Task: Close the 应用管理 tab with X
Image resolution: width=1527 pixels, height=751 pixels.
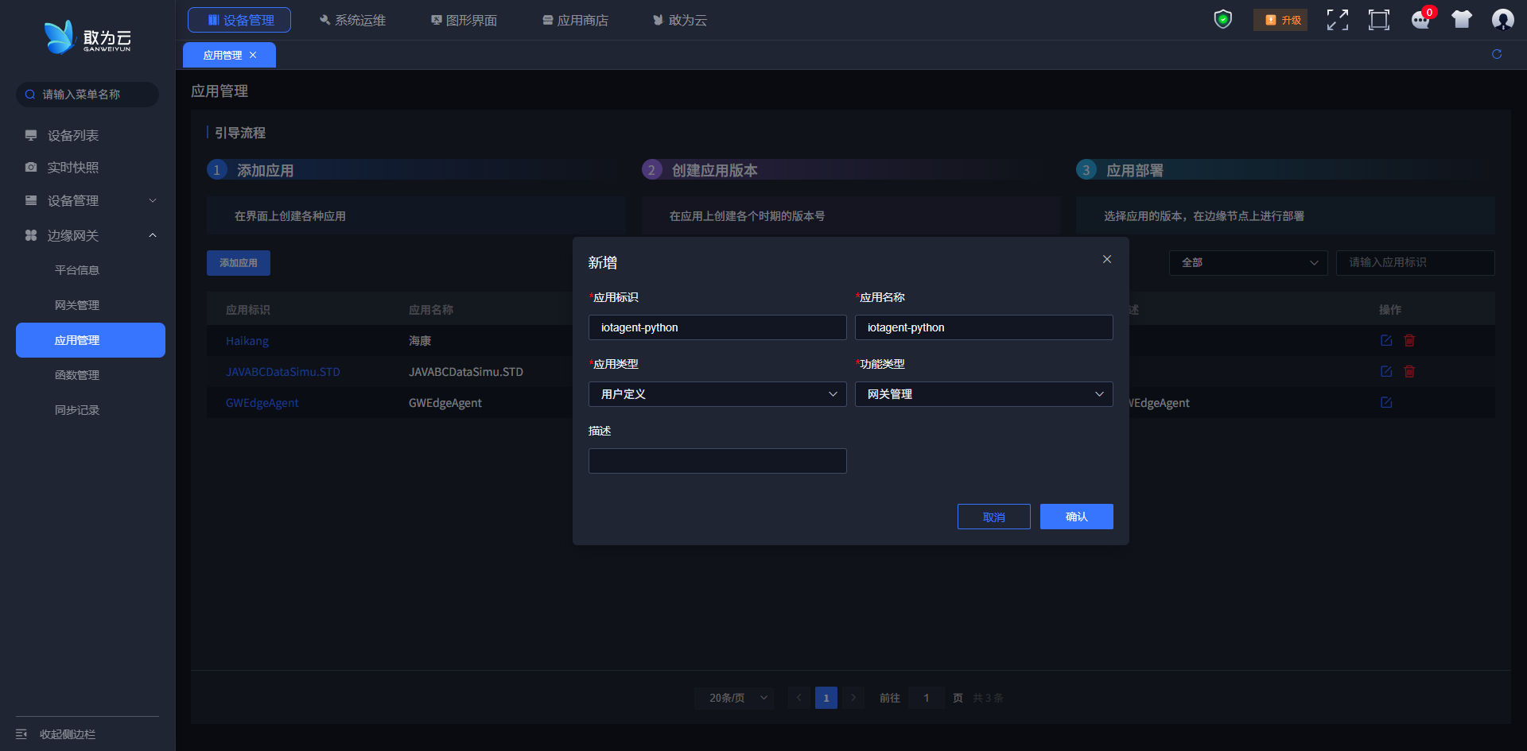Action: pyautogui.click(x=253, y=55)
